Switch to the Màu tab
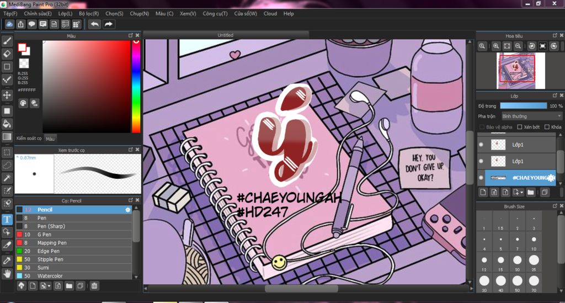The height and width of the screenshot is (303, 565). coord(50,139)
